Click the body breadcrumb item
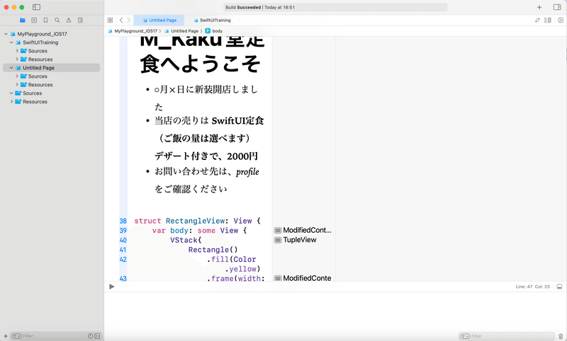 [x=214, y=31]
